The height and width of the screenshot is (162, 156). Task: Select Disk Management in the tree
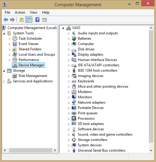coord(33,76)
